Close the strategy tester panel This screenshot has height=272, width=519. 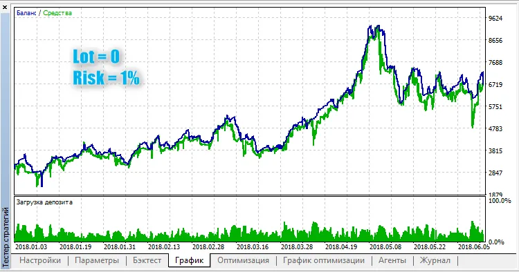click(x=5, y=7)
